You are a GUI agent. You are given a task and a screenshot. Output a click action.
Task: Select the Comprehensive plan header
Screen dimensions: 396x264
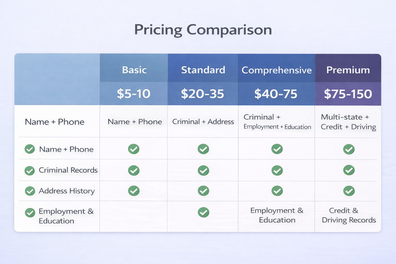276,70
